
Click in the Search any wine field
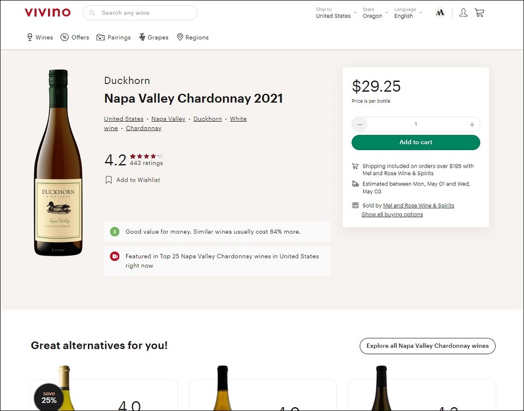[x=145, y=13]
